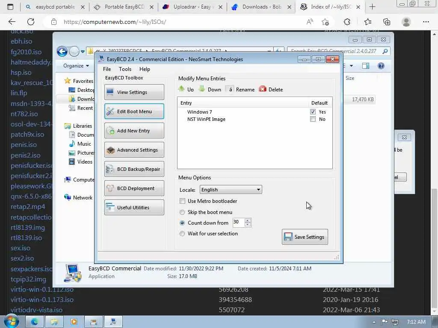Image resolution: width=438 pixels, height=328 pixels.
Task: Click red Delete entry icon
Action: (x=263, y=89)
